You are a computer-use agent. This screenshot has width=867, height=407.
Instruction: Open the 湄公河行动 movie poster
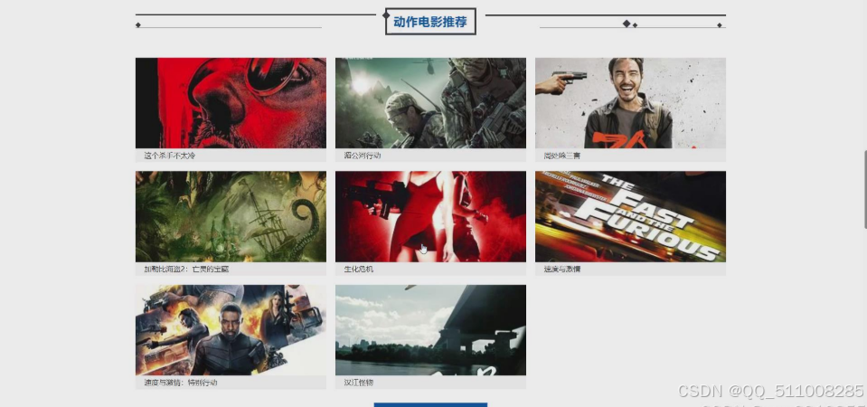point(430,103)
